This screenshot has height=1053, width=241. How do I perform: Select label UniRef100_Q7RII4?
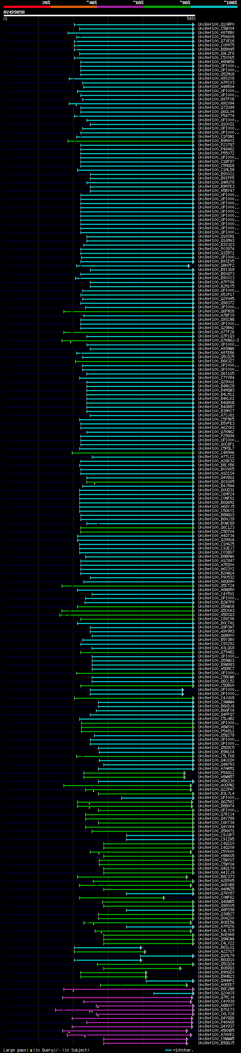[x=216, y=814]
